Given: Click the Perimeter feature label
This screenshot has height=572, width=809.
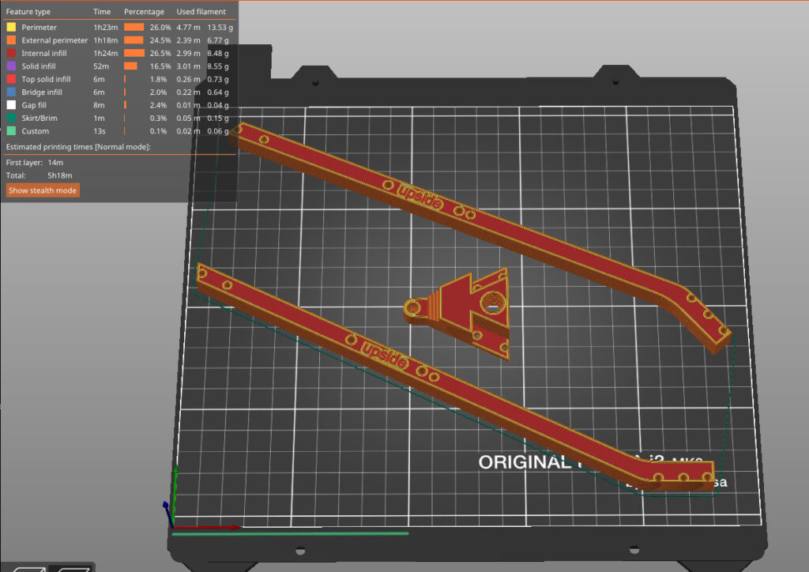Looking at the screenshot, I should pyautogui.click(x=40, y=28).
